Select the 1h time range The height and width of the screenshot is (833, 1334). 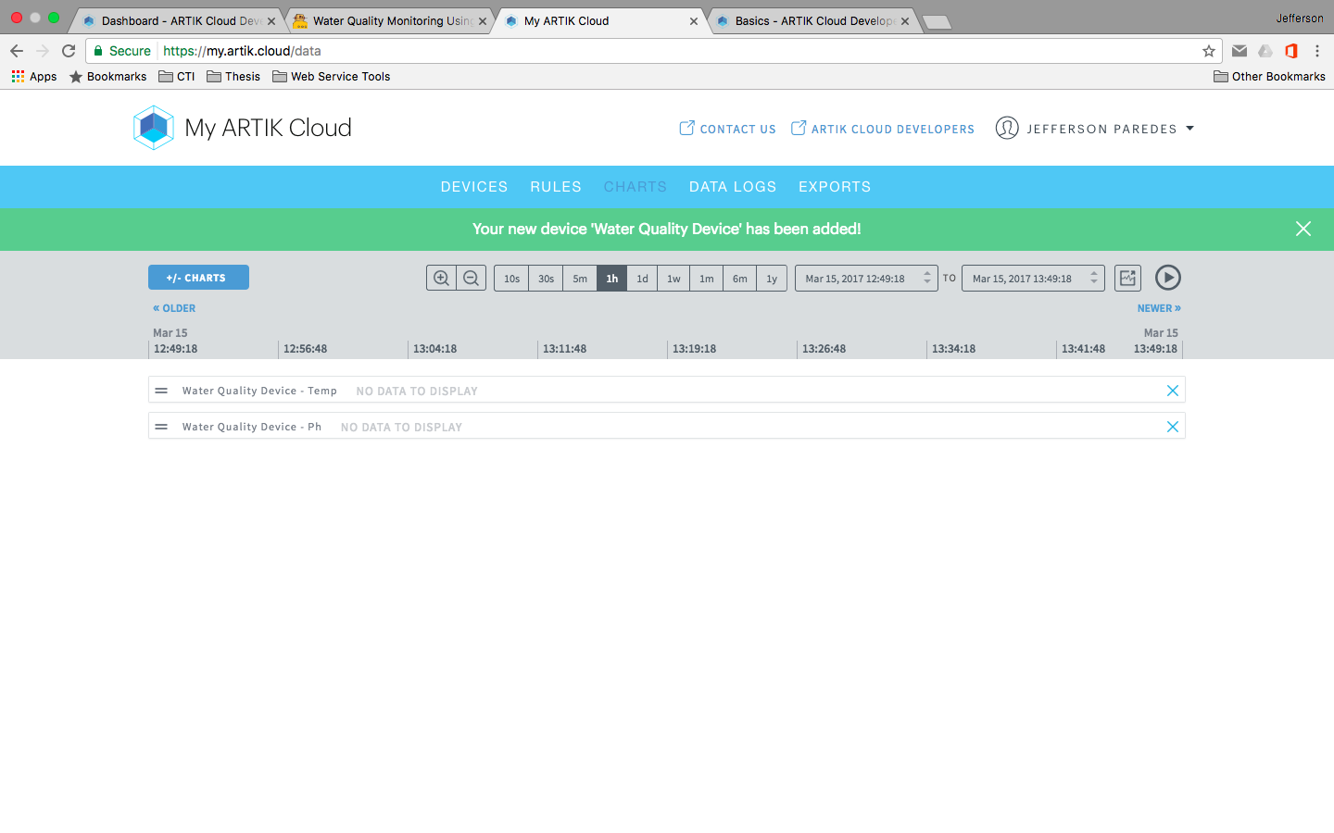click(x=611, y=279)
